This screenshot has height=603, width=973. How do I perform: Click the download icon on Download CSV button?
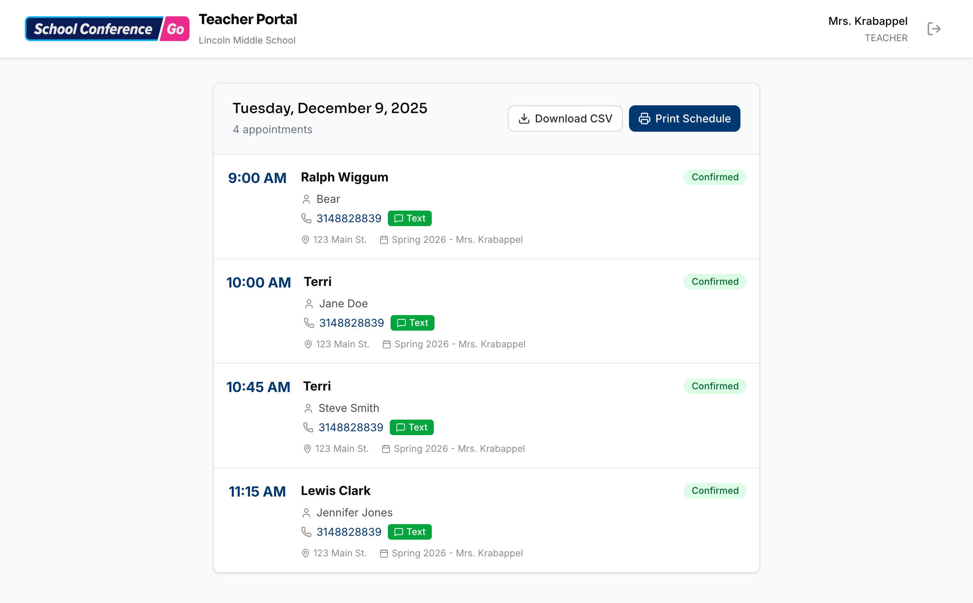(524, 118)
